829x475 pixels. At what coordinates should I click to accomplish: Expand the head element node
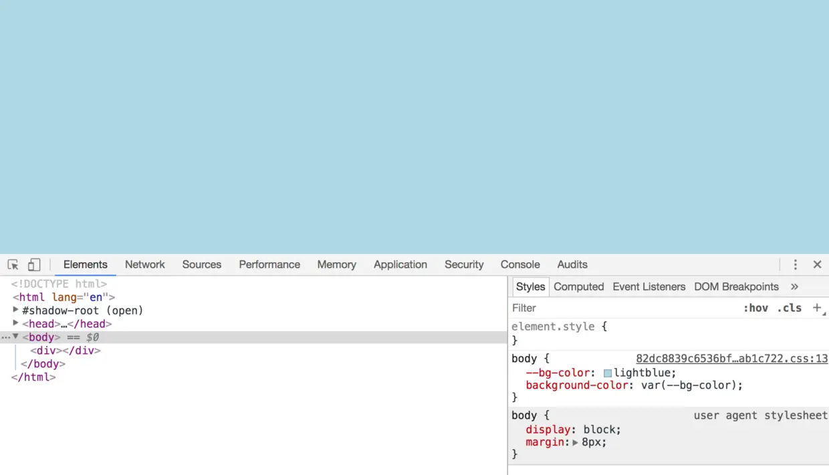coord(15,323)
